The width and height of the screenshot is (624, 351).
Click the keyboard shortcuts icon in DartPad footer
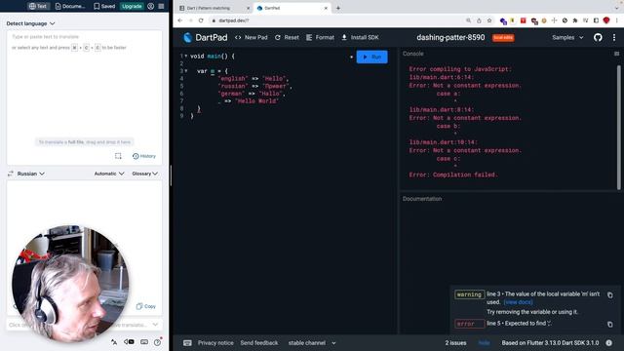click(187, 342)
